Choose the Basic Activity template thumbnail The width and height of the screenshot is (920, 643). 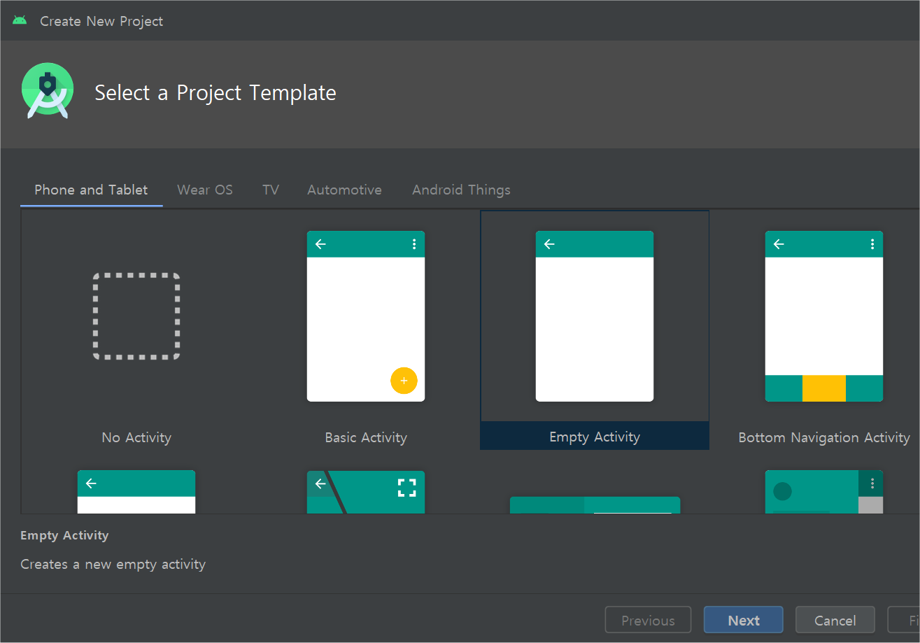[366, 316]
